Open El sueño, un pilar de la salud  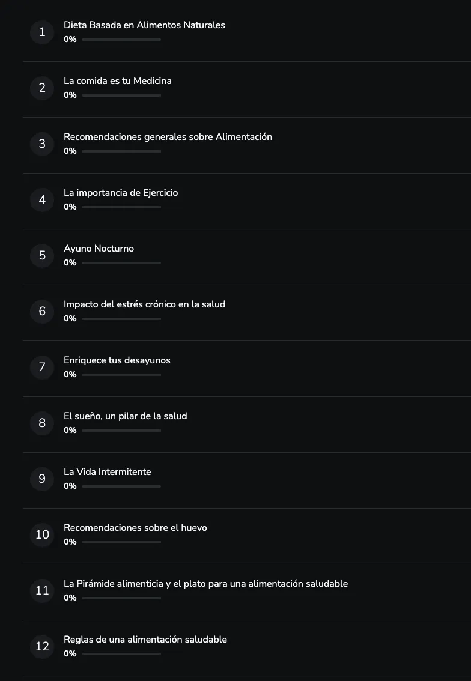coord(126,416)
